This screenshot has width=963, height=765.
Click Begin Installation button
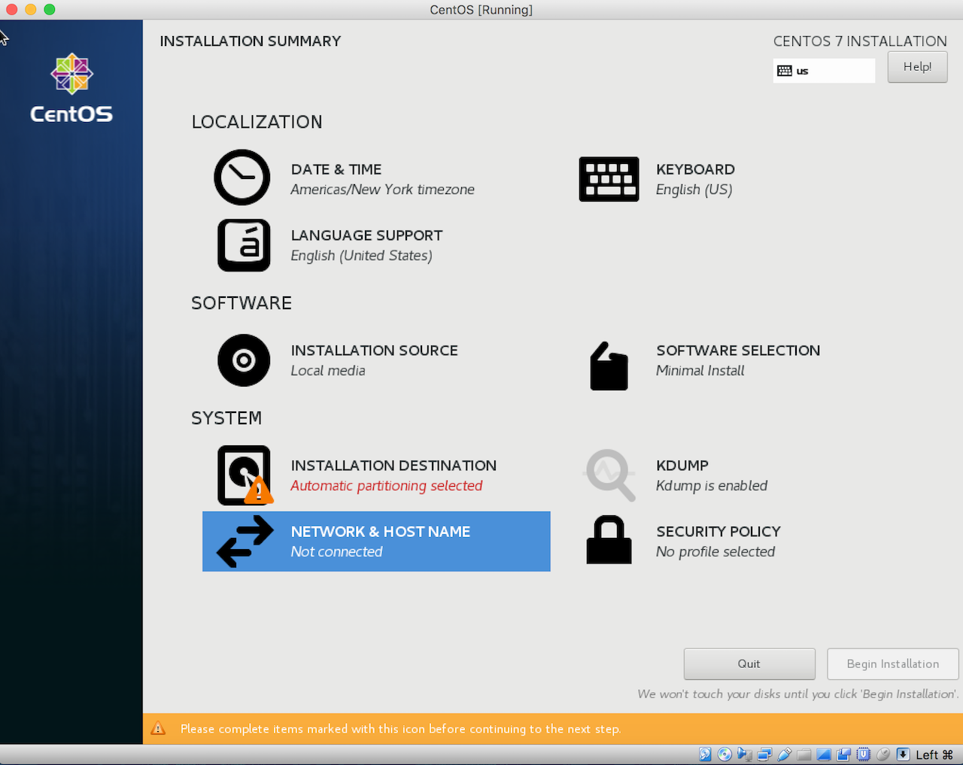tap(893, 663)
